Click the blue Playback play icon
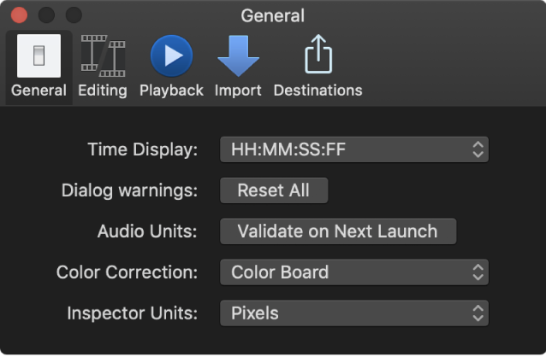The image size is (546, 357). (x=171, y=56)
